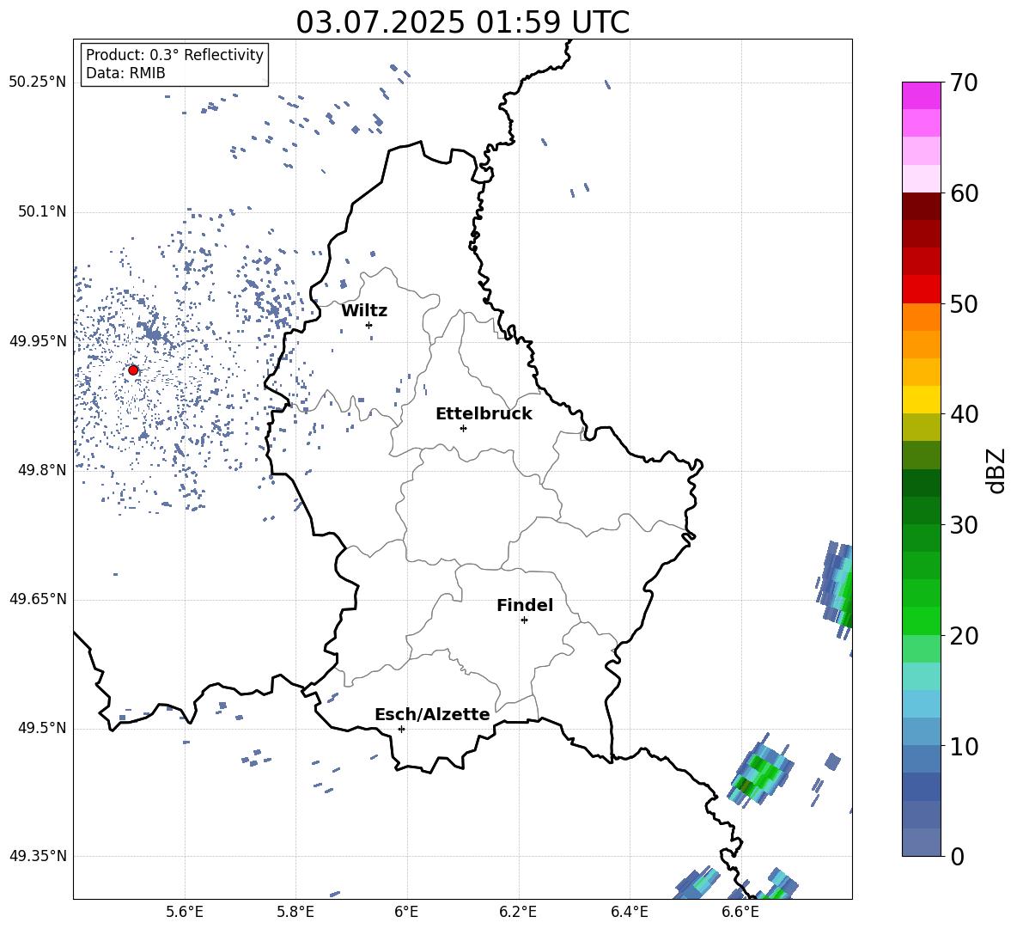Click the 49.5°N latitude label

coord(42,728)
